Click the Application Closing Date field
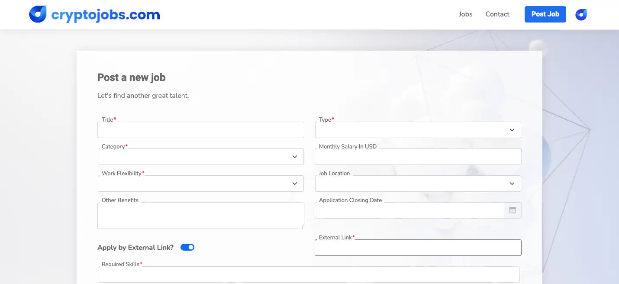The width and height of the screenshot is (619, 284). (x=409, y=210)
